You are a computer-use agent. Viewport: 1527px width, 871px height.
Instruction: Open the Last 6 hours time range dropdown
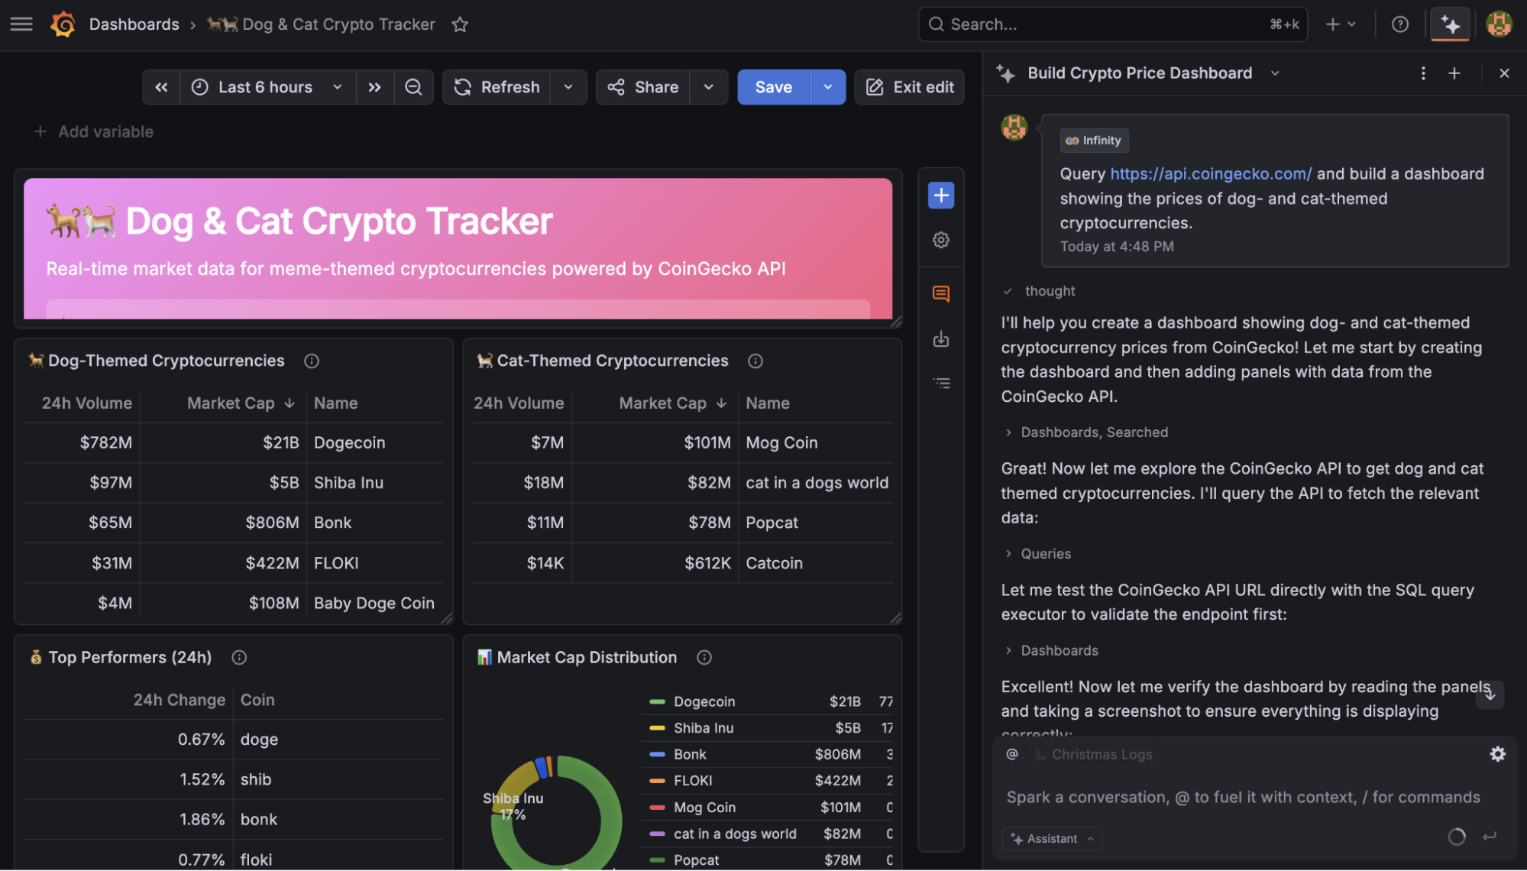[265, 86]
